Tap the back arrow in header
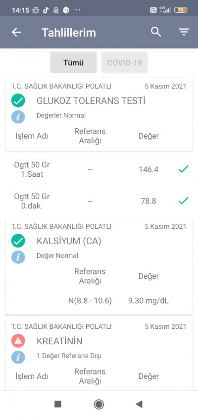This screenshot has height=418, width=198. point(16,32)
